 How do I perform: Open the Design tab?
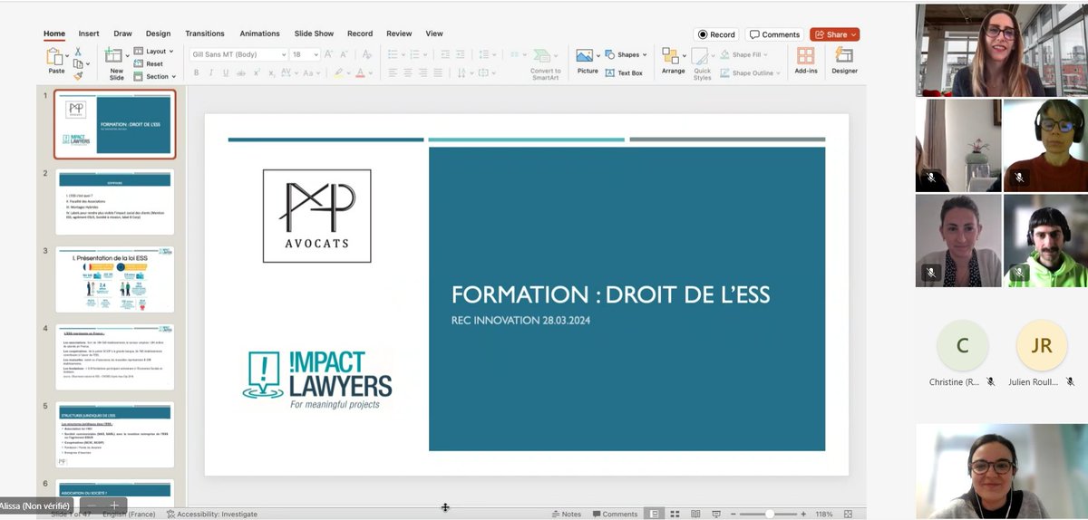(158, 34)
